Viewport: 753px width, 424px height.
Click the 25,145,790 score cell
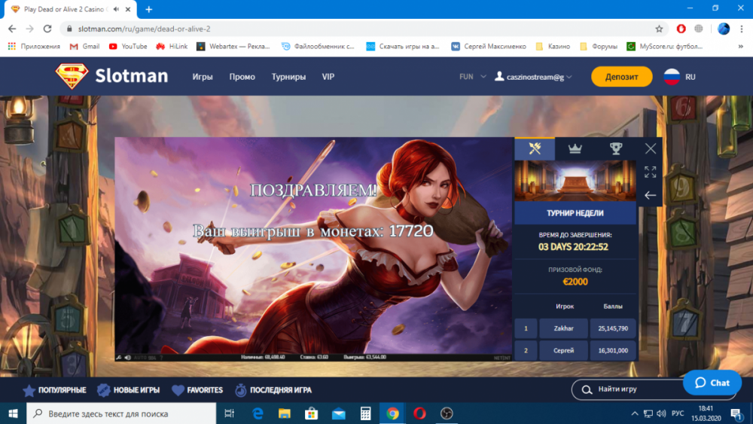(x=613, y=328)
